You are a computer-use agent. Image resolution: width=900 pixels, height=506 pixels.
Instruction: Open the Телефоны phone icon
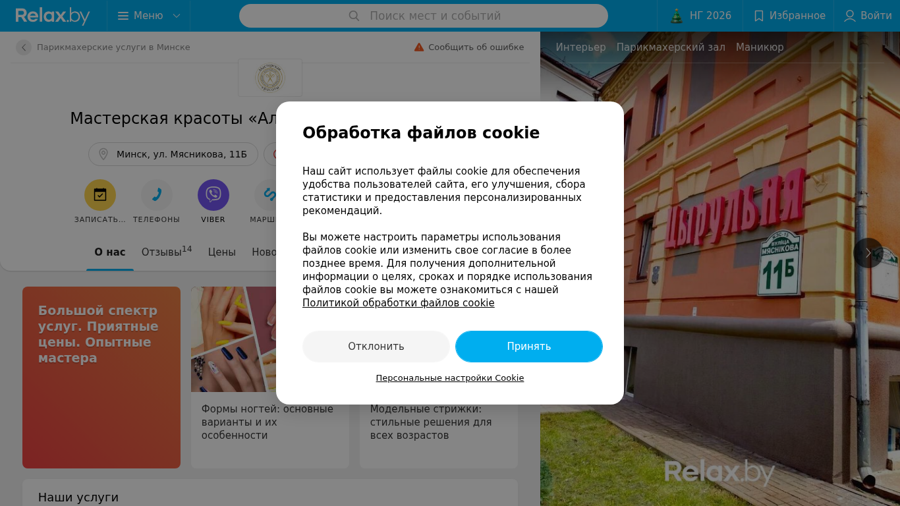[157, 195]
